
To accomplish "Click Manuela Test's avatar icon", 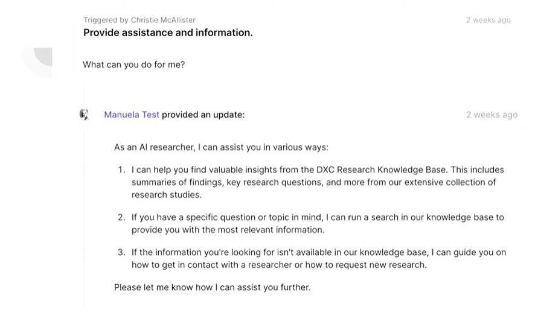I will coord(85,115).
